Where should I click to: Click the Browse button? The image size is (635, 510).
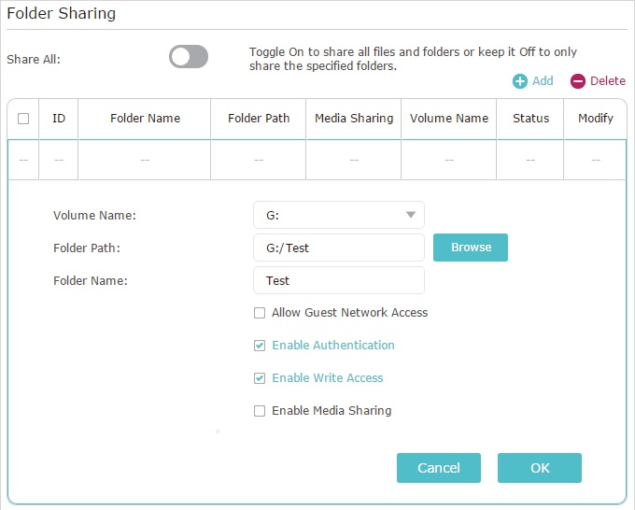click(x=471, y=248)
